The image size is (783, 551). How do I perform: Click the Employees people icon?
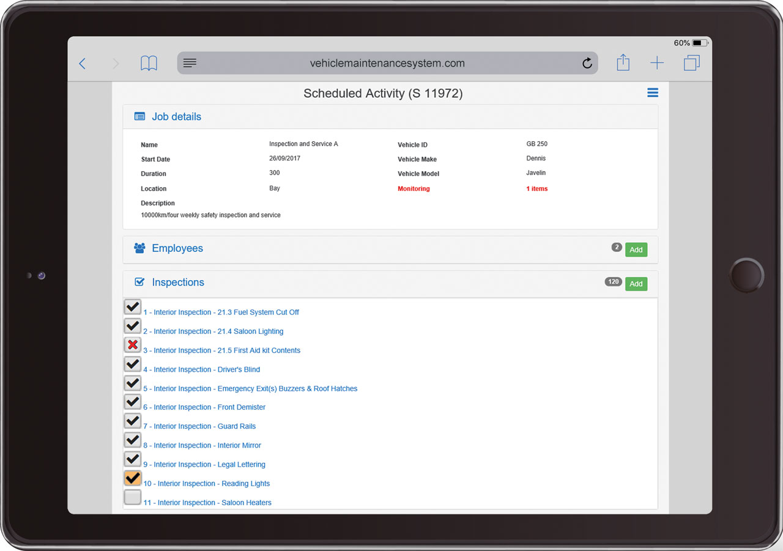coord(139,248)
